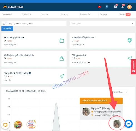Click the diamond icon in Chuyển đổi phát sinh
Image resolution: width=136 pixels, height=131 pixels.
(x=130, y=40)
